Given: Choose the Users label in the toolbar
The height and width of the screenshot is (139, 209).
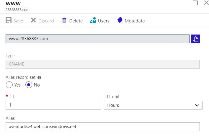Looking at the screenshot, I should coord(104,21).
